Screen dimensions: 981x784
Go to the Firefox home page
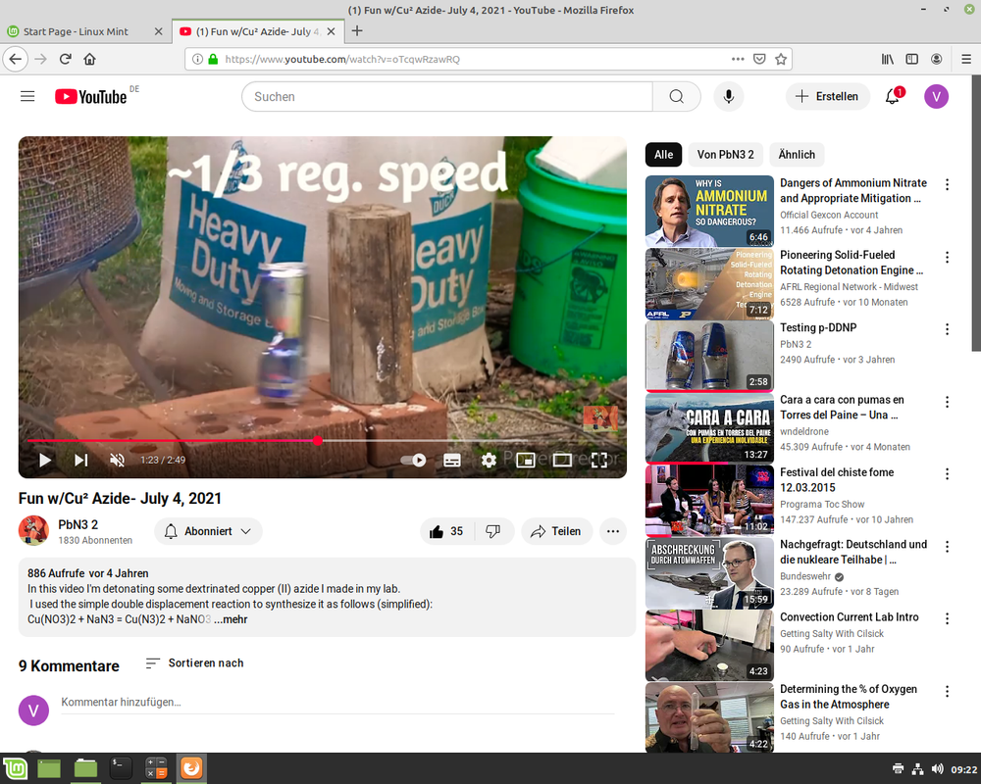click(89, 59)
